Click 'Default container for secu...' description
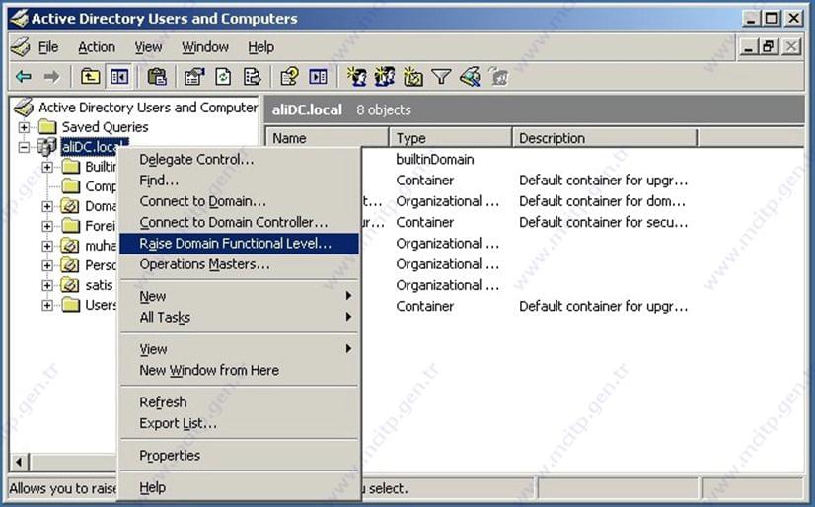The image size is (815, 507). (604, 222)
